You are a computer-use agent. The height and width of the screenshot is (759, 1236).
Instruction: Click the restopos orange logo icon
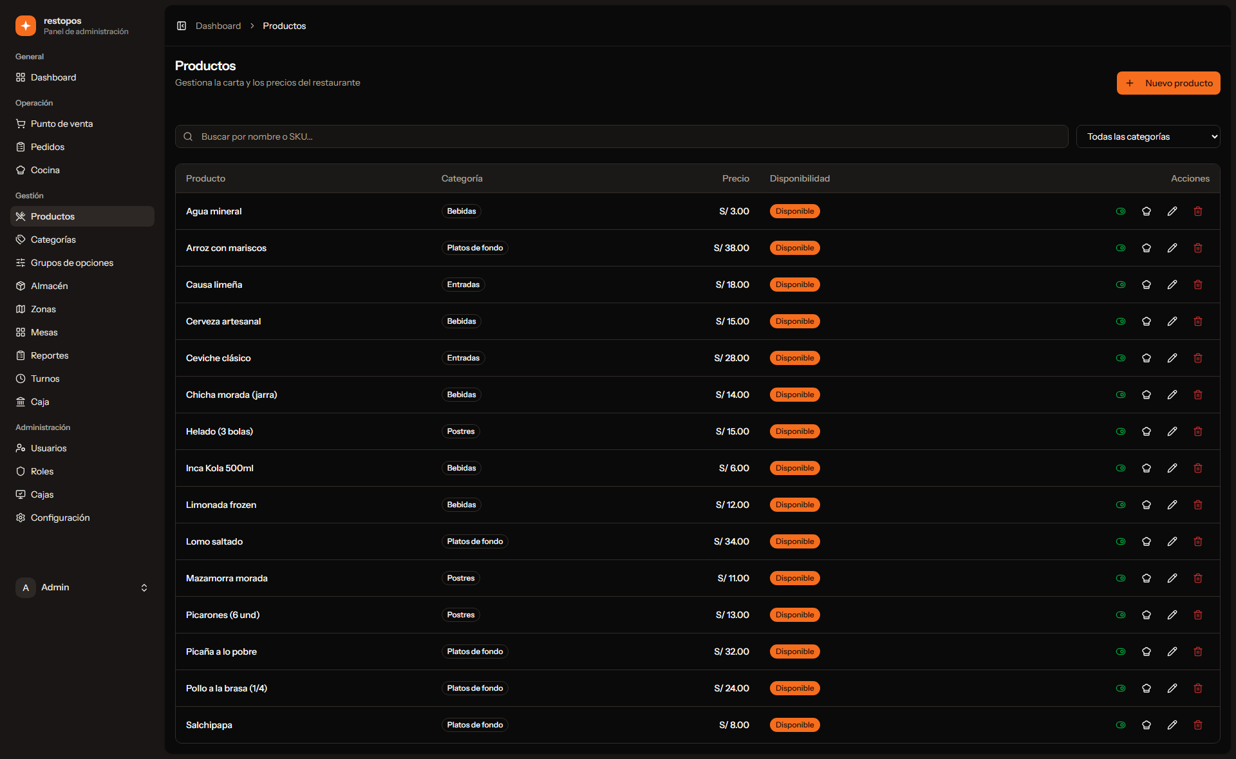(x=26, y=26)
